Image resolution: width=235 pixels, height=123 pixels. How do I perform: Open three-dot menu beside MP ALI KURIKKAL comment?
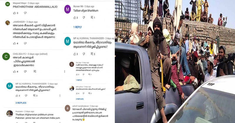(x=60, y=95)
